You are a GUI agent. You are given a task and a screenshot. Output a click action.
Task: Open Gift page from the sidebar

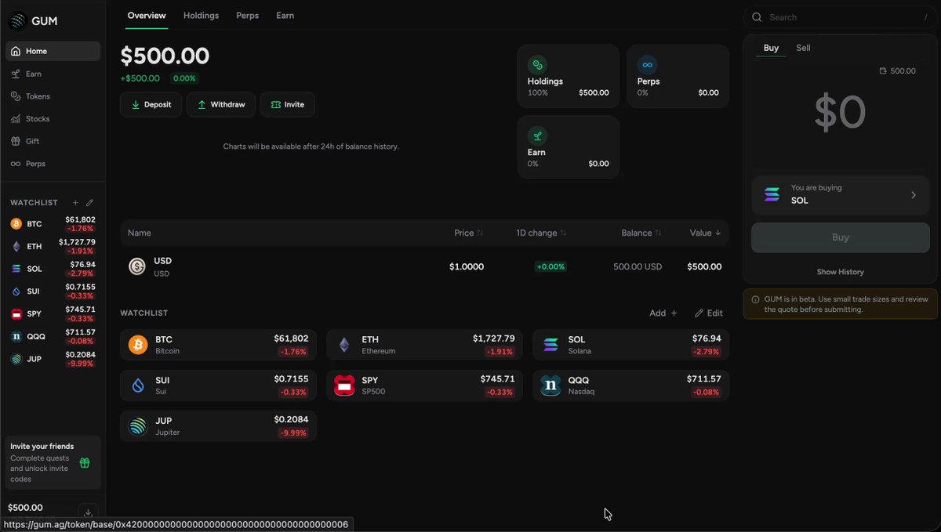click(x=53, y=141)
